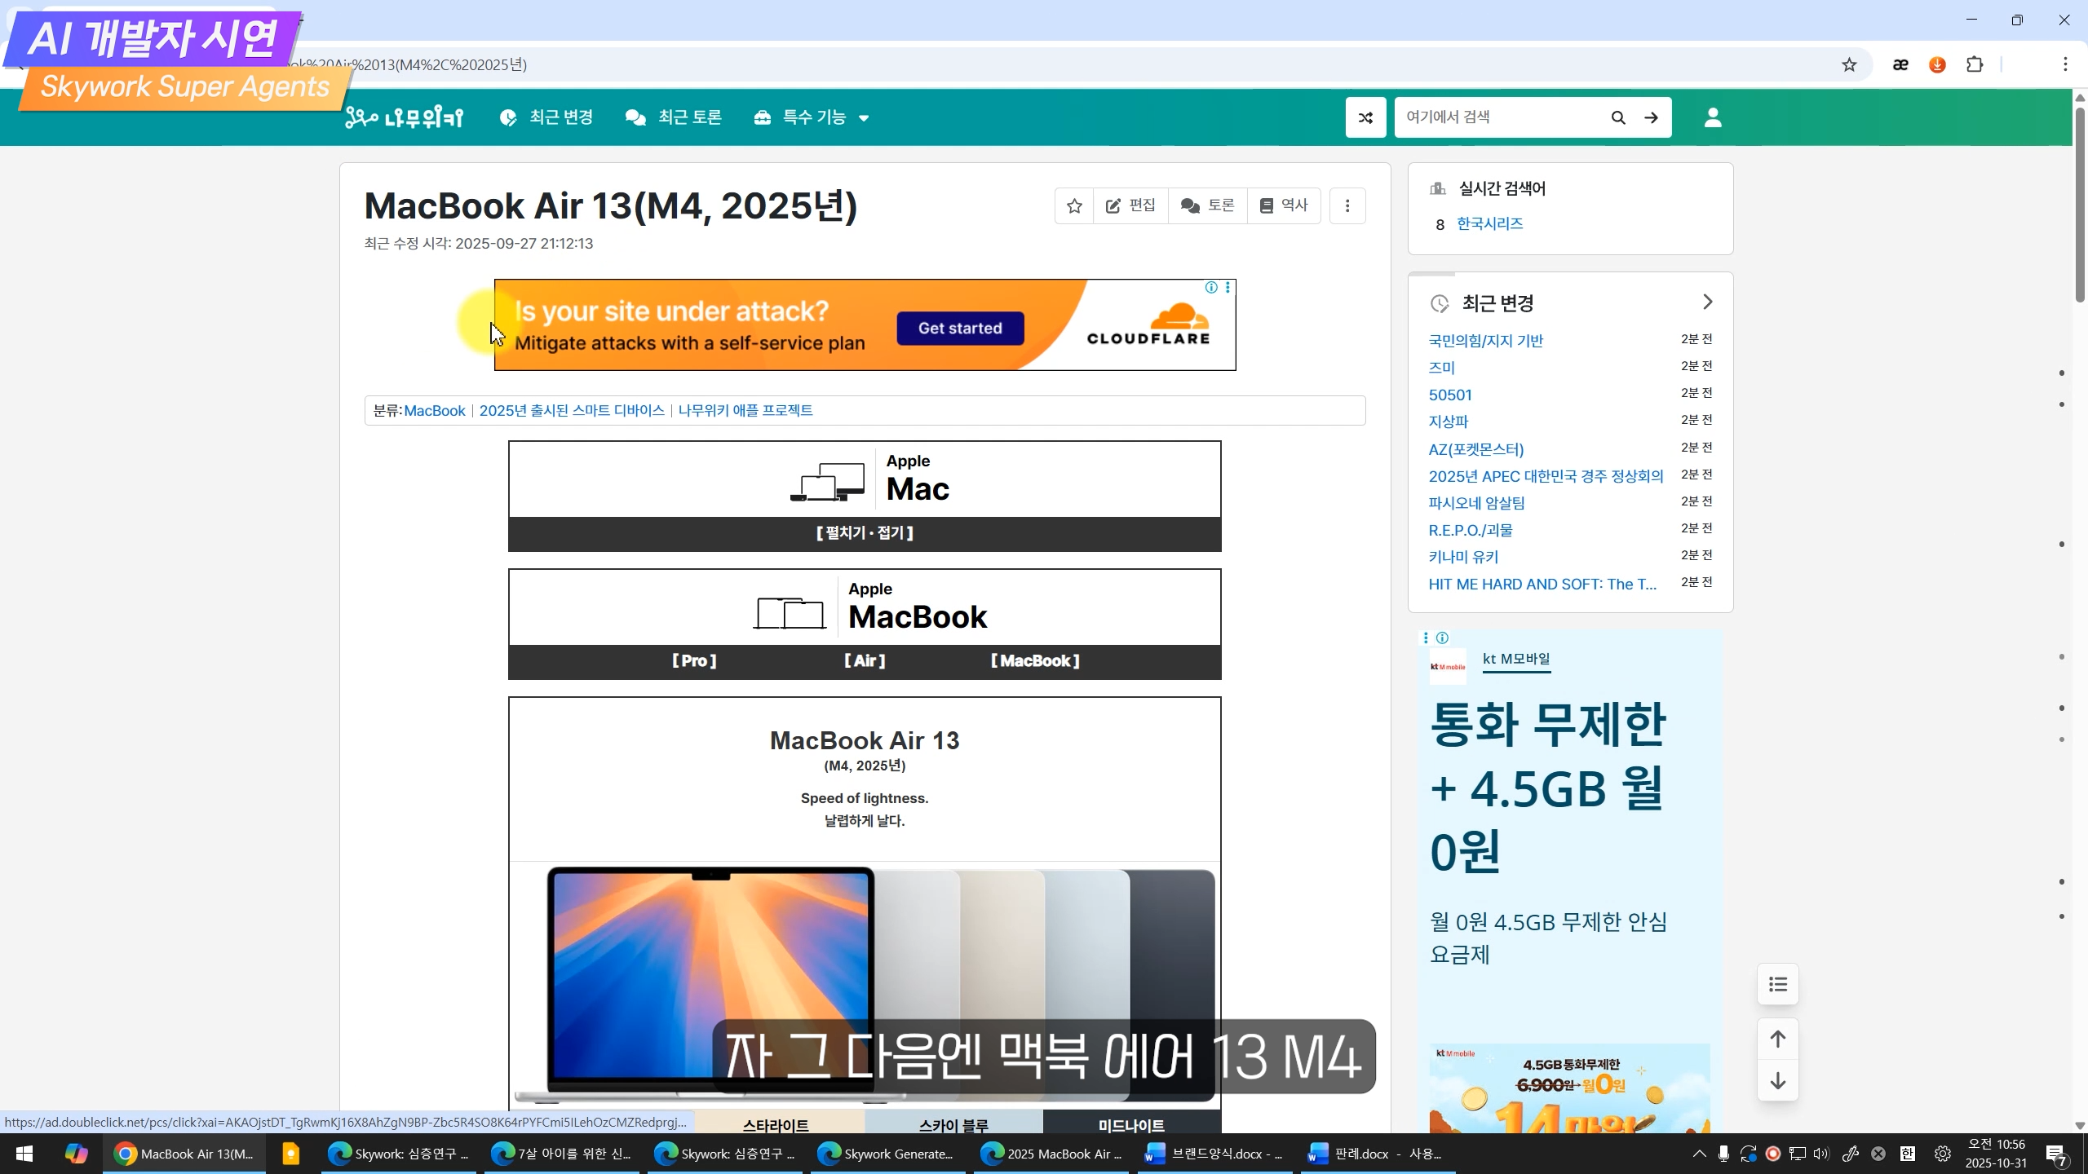The width and height of the screenshot is (2088, 1174).
Task: Bookmark this page in the browser
Action: pos(1849,64)
